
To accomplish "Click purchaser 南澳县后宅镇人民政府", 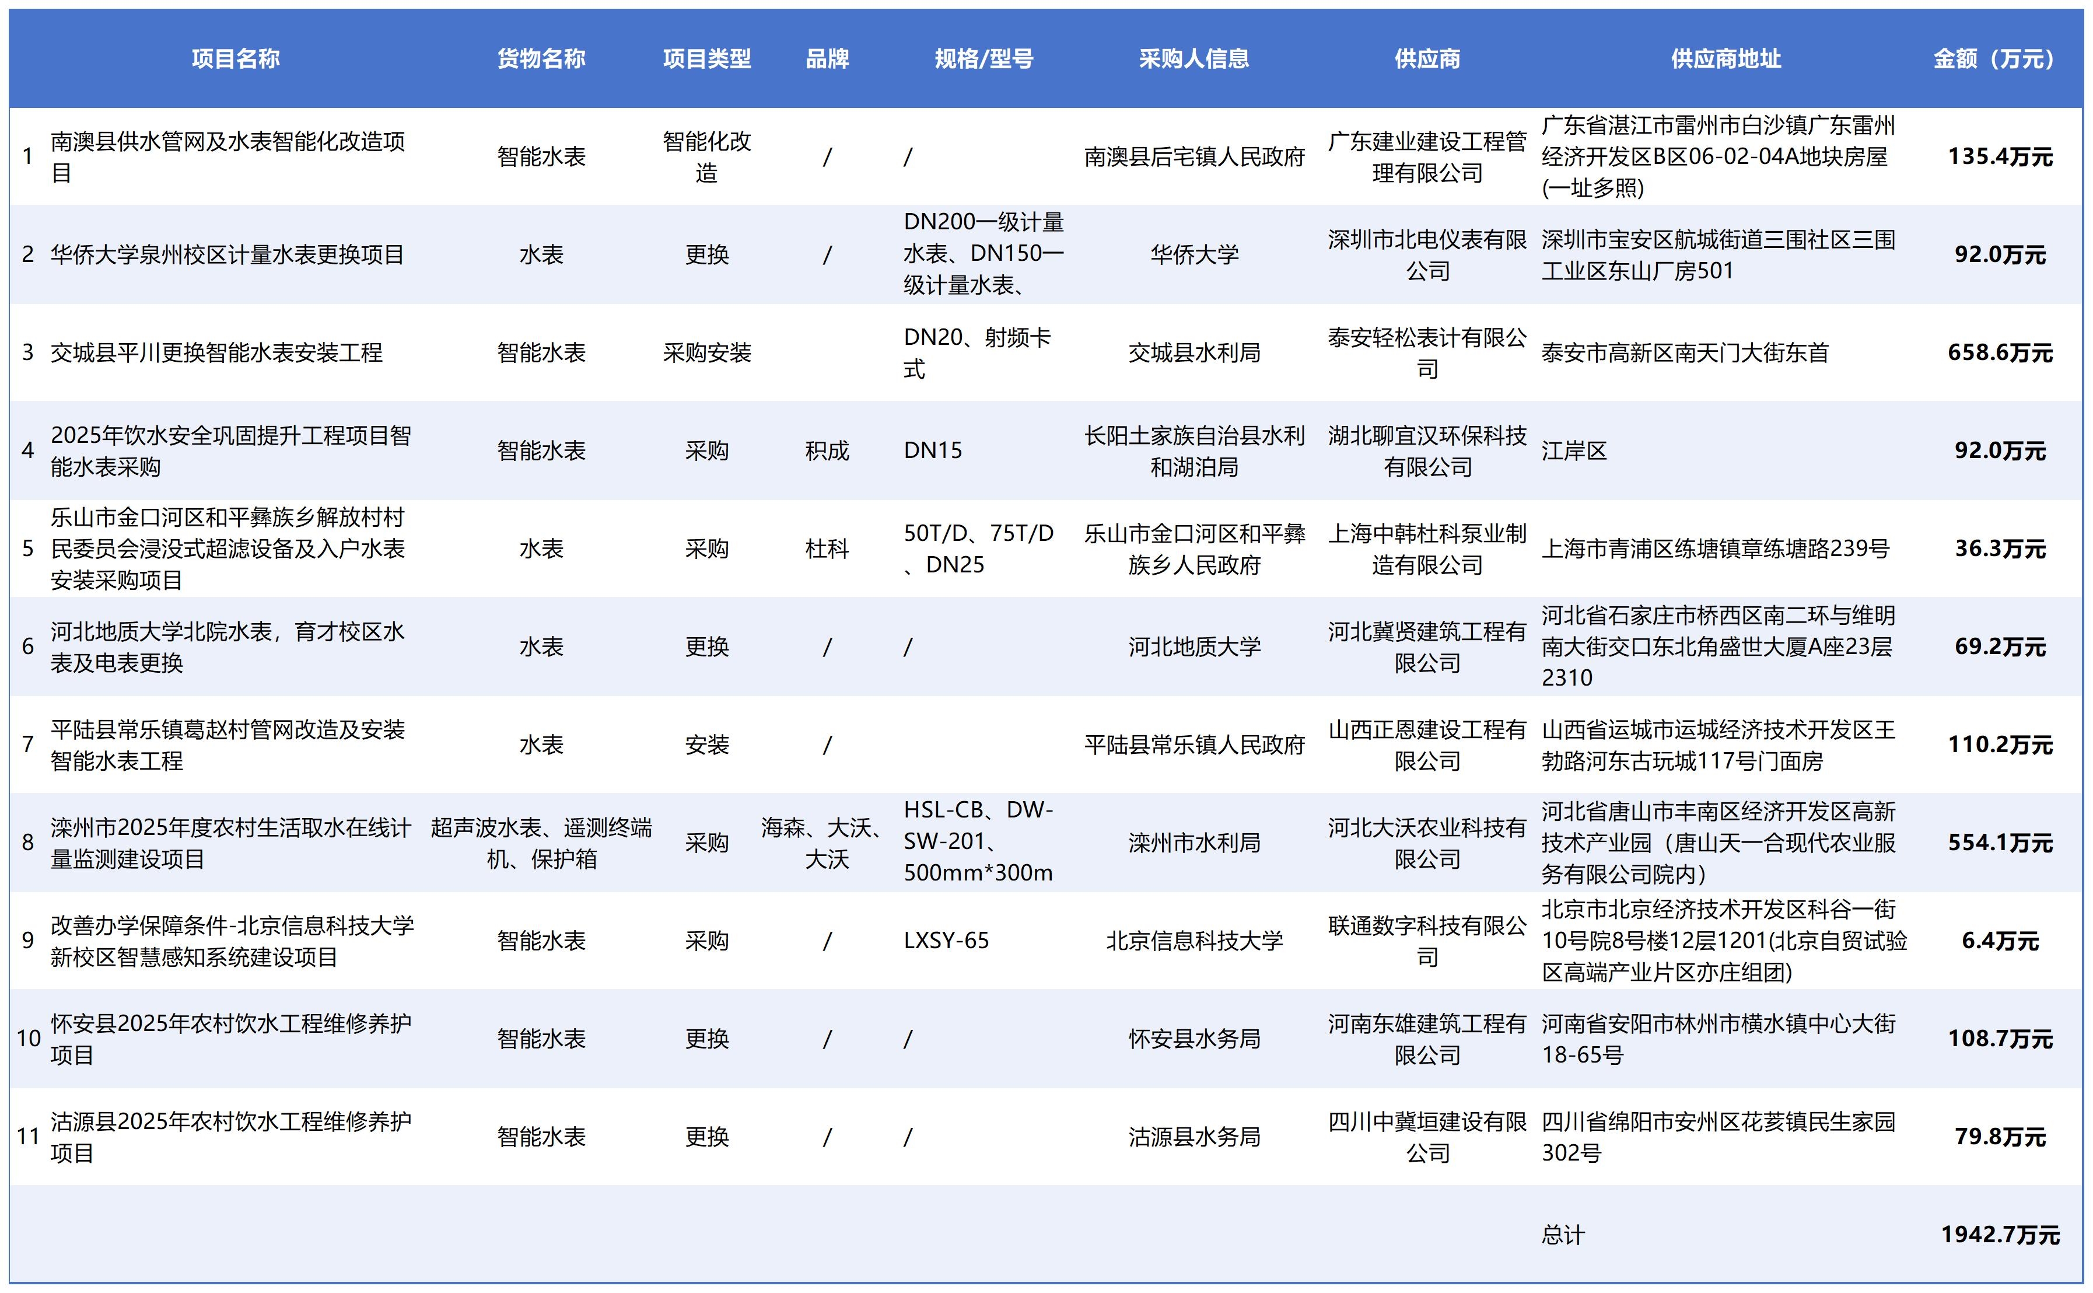I will pyautogui.click(x=1195, y=156).
